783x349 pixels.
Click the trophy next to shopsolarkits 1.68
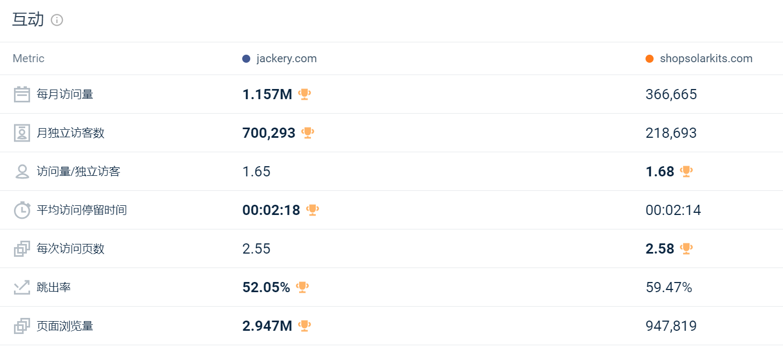[x=686, y=172]
